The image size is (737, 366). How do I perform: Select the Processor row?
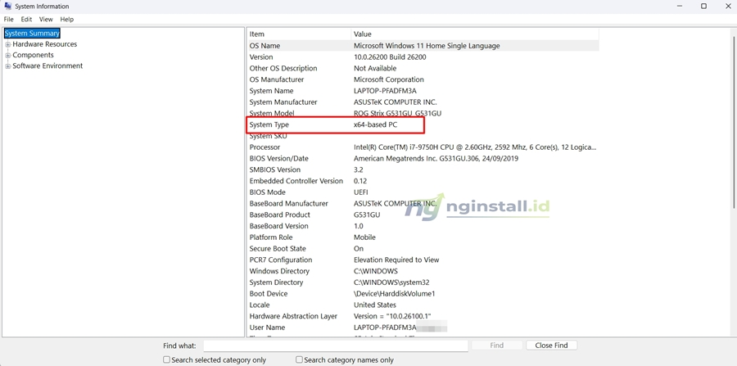coord(423,147)
